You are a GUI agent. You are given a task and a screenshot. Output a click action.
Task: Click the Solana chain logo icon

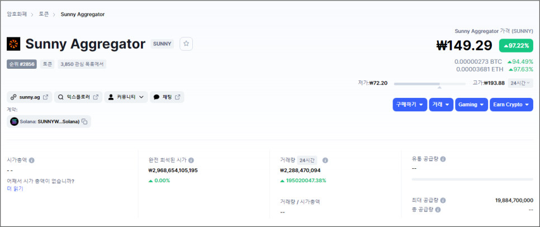click(14, 121)
